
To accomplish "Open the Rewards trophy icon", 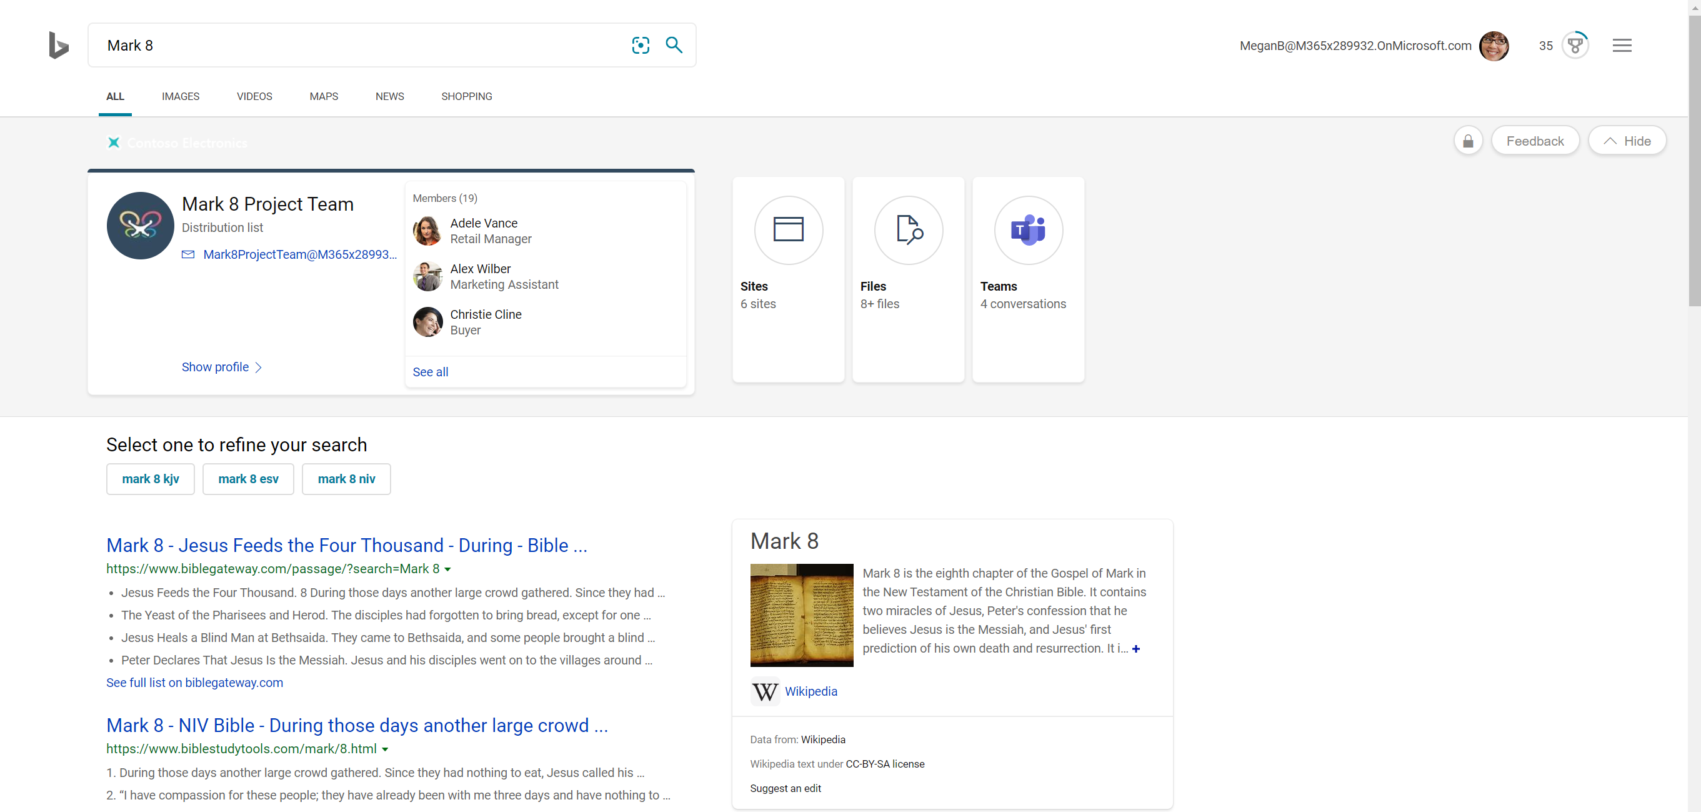I will tap(1575, 46).
